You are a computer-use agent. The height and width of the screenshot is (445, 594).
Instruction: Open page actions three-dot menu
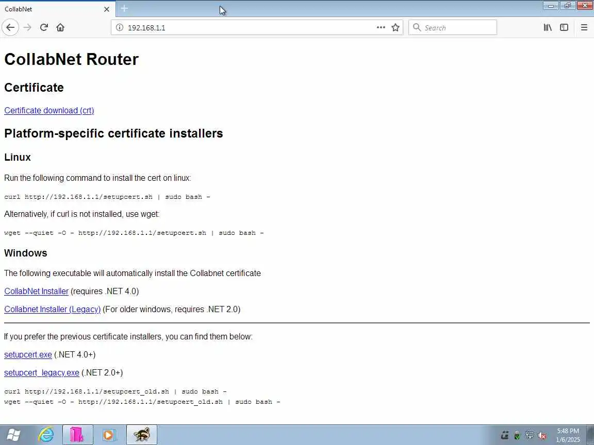tap(381, 27)
